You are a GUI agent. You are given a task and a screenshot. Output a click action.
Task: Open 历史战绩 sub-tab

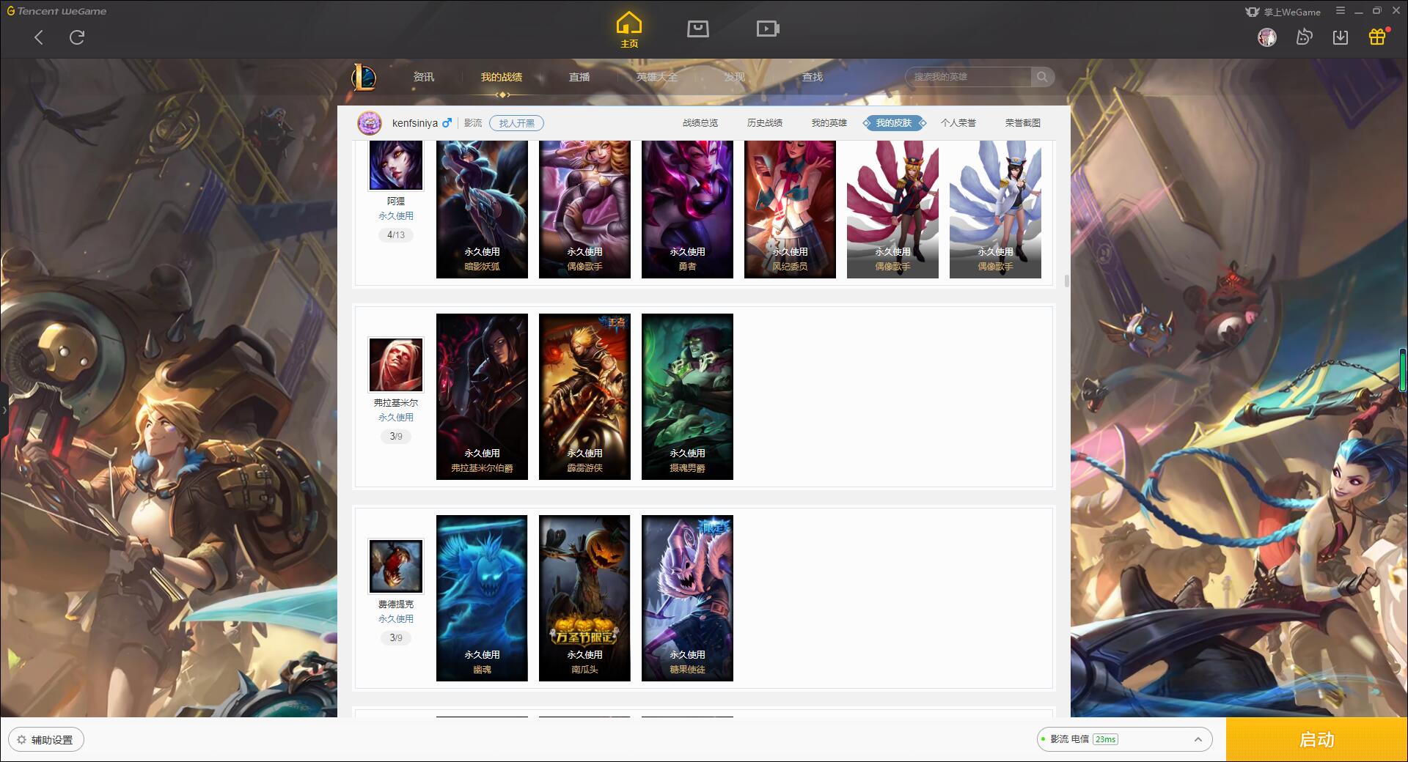tap(765, 123)
